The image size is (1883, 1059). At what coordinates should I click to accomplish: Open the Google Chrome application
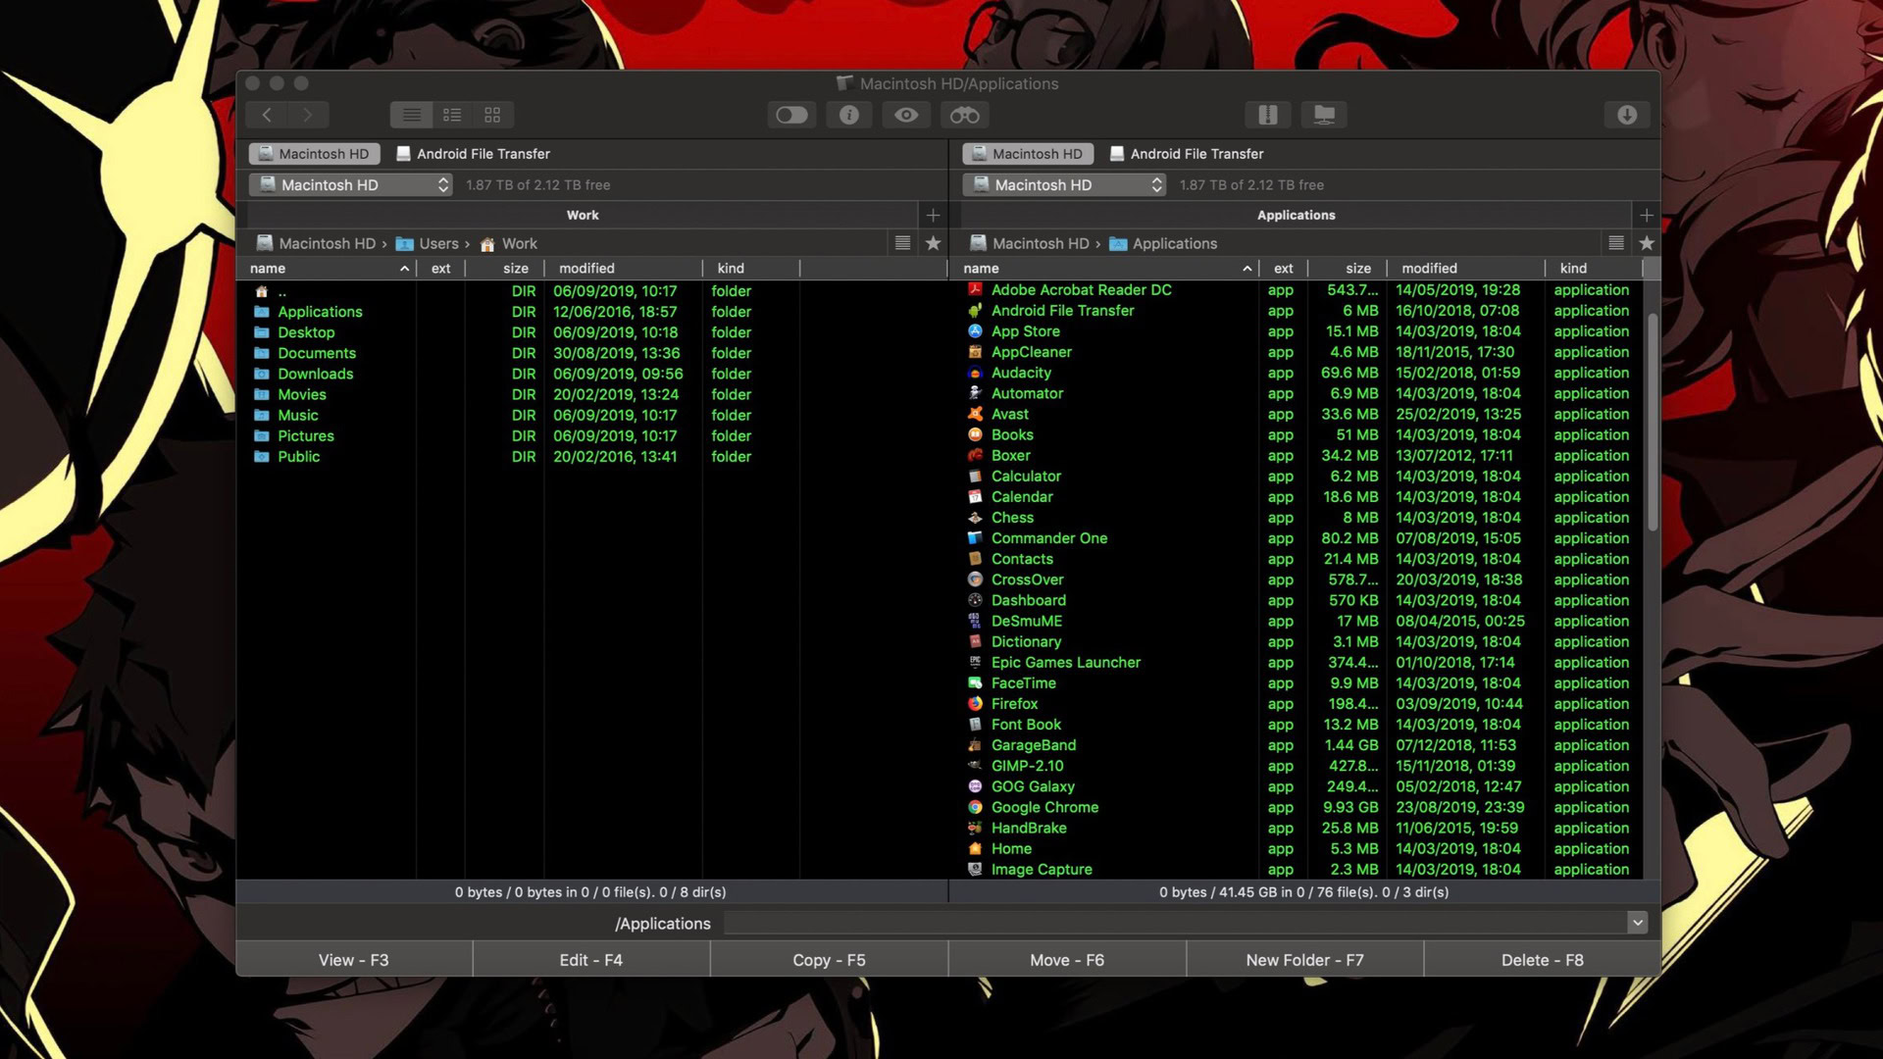pyautogui.click(x=1043, y=807)
